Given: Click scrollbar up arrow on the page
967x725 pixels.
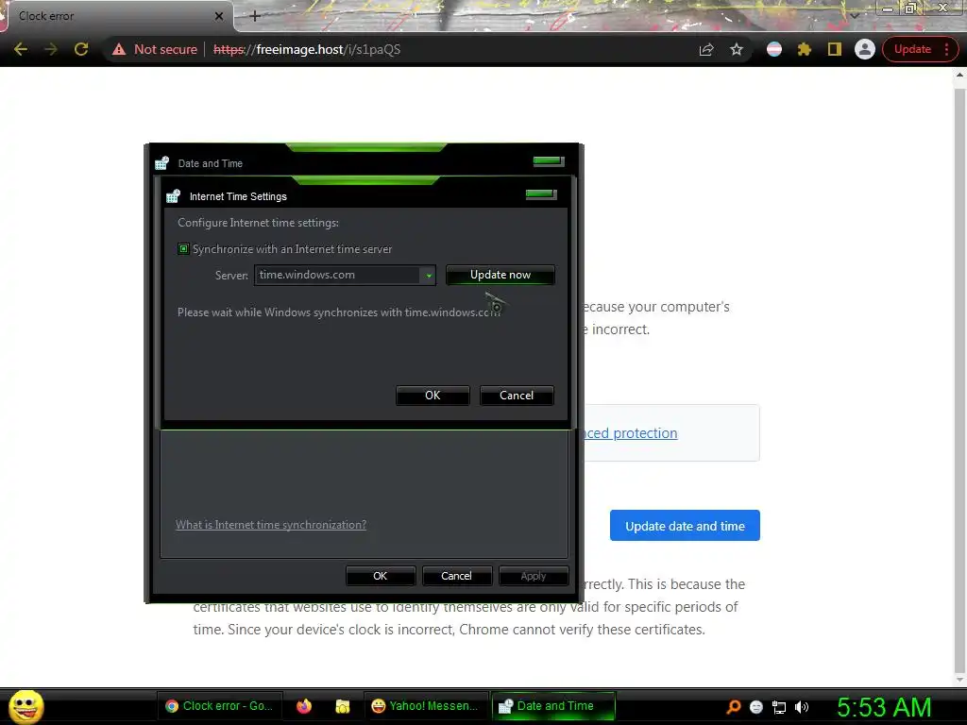Looking at the screenshot, I should tap(959, 76).
